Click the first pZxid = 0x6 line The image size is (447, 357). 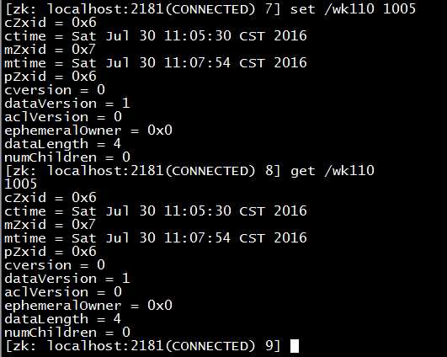[51, 77]
